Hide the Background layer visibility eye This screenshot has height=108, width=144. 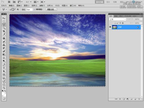point(110,27)
